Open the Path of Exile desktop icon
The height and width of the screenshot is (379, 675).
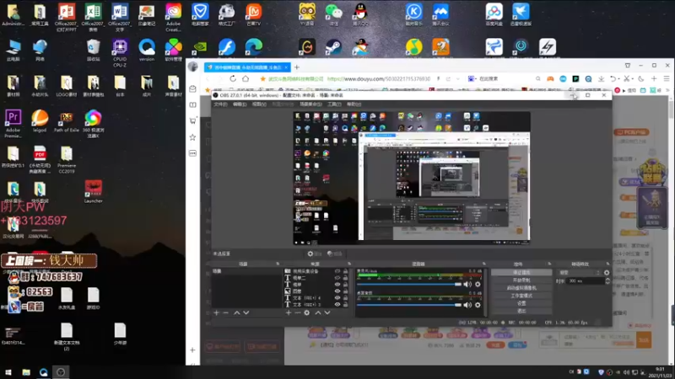pyautogui.click(x=67, y=121)
